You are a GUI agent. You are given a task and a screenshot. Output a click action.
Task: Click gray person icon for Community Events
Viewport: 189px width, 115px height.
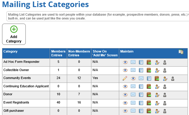click(x=173, y=79)
